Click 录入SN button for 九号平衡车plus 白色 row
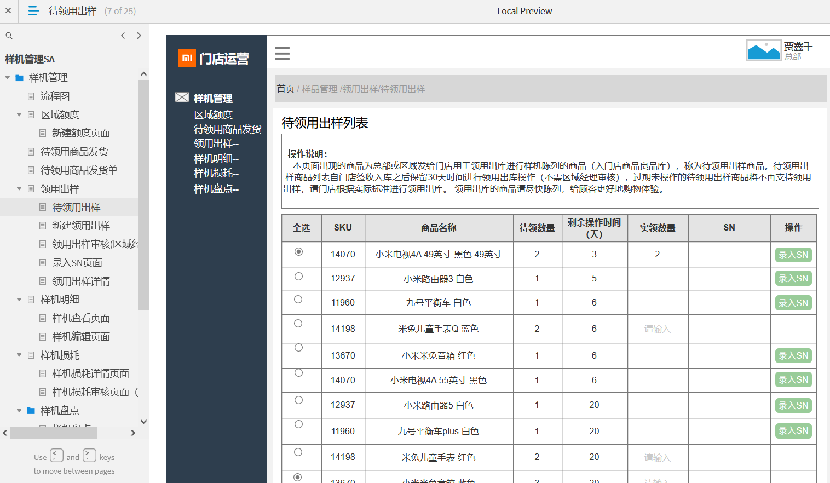830x483 pixels. coord(793,430)
